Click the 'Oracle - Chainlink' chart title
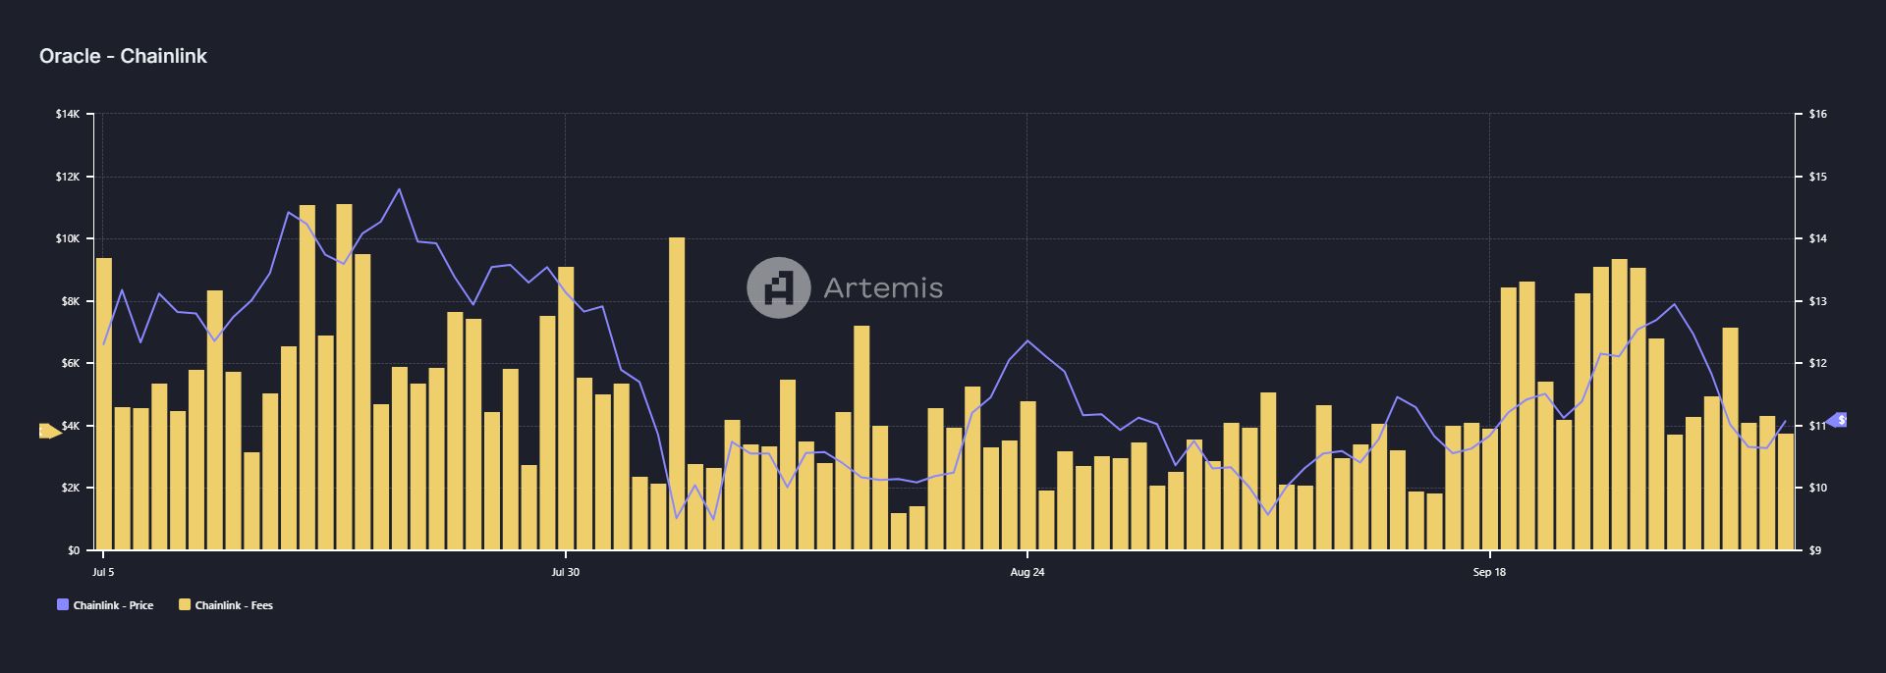Viewport: 1886px width, 673px height. 123,56
